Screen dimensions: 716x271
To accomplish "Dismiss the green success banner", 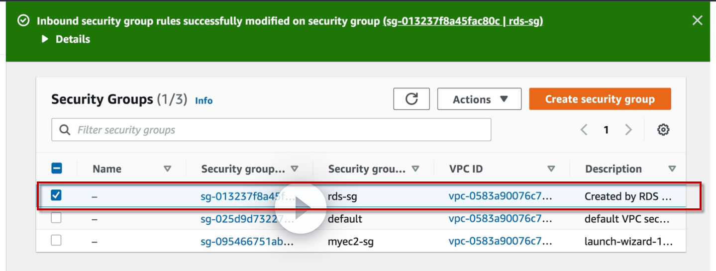I will point(698,20).
